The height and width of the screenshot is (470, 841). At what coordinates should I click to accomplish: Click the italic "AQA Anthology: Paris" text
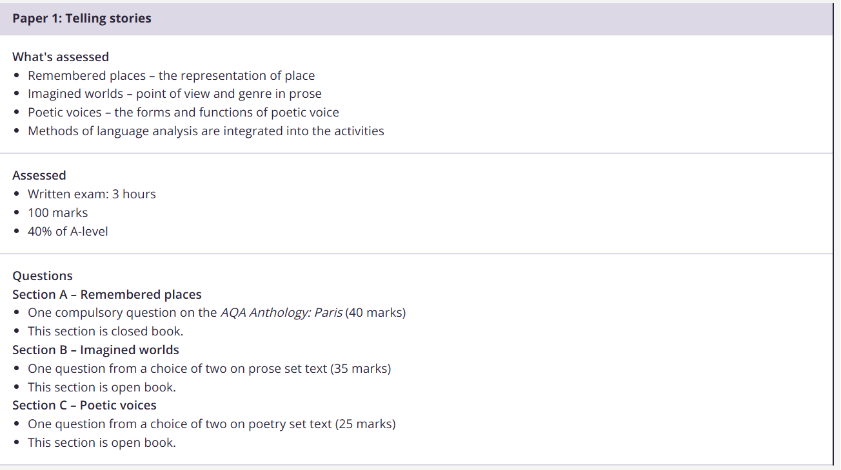[281, 313]
